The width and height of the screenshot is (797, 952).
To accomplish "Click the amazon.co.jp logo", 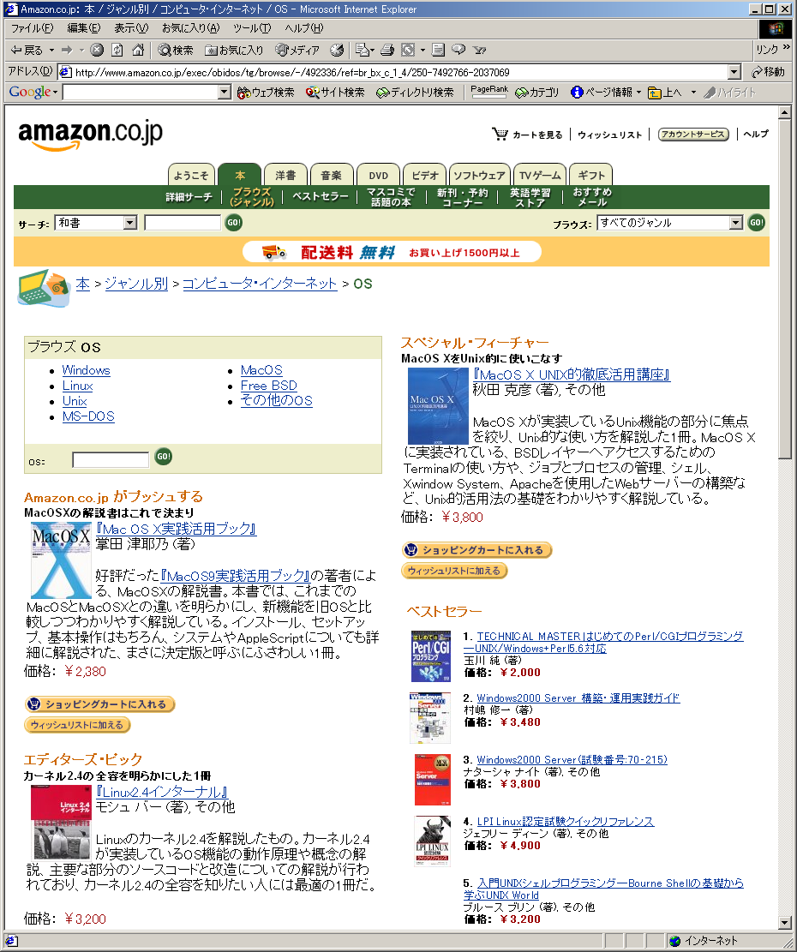I will (91, 135).
